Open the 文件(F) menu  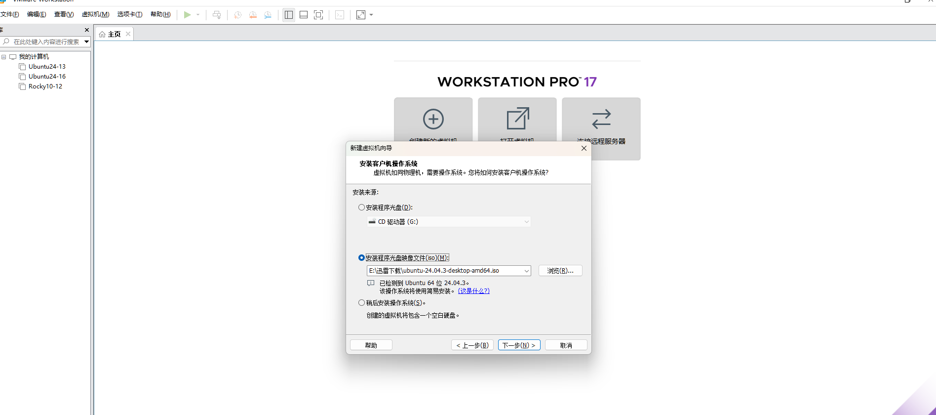[x=9, y=14]
